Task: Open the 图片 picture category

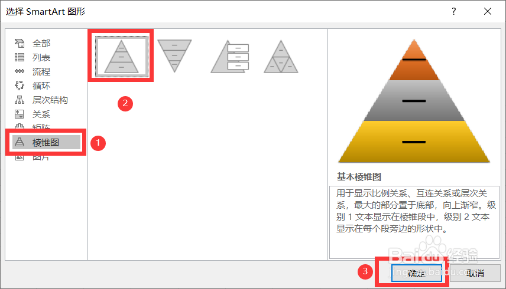Action: [41, 157]
